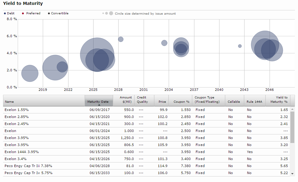
Task: Click the small bubble near 2034
Action: pos(164,43)
